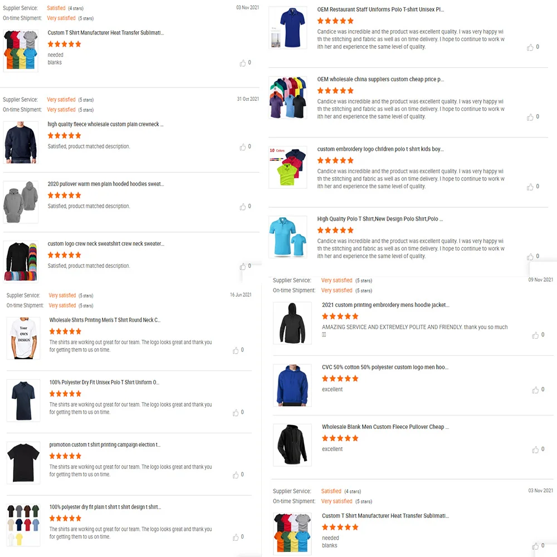Click thumbs-up on Wholesale Shirts Printing review

point(236,350)
